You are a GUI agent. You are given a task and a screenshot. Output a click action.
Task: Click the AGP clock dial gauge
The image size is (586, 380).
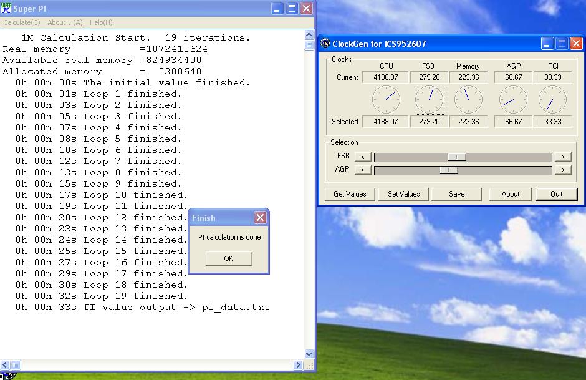tap(513, 99)
